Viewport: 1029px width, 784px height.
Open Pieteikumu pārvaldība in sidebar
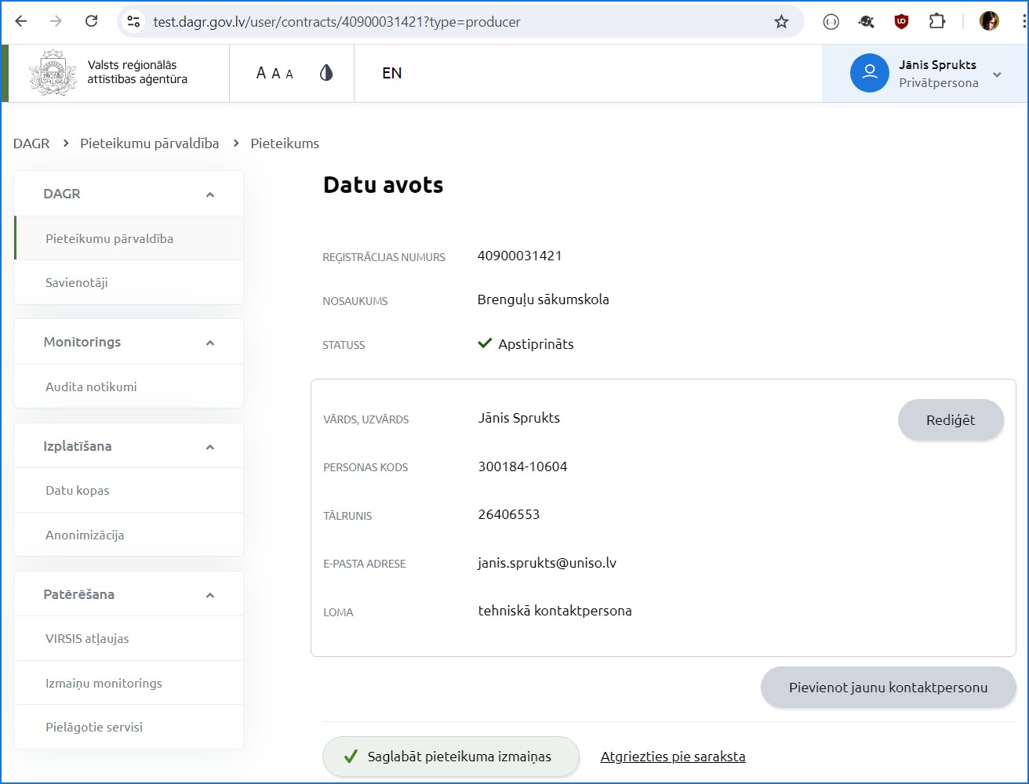(129, 238)
